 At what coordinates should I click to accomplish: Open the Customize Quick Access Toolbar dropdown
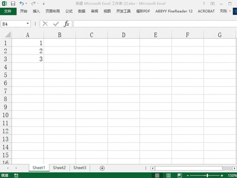[44, 4]
